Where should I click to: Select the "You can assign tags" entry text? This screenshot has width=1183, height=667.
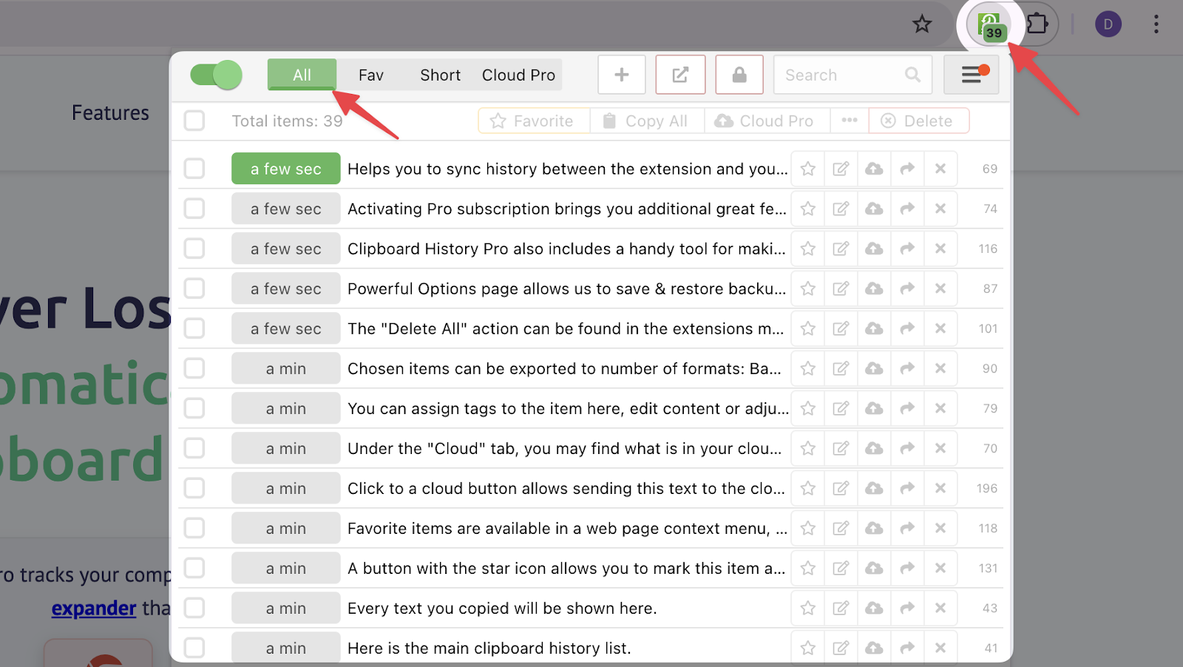coord(568,408)
